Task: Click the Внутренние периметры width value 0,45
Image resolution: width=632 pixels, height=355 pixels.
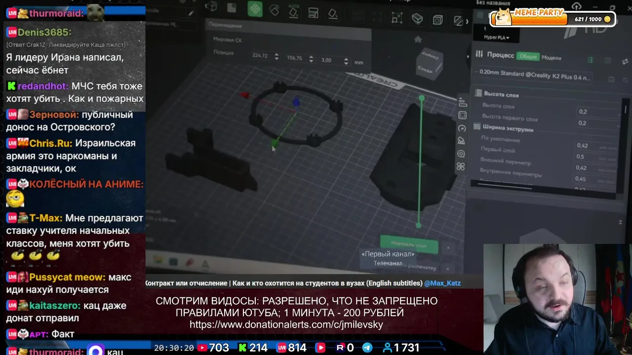Action: [x=594, y=179]
